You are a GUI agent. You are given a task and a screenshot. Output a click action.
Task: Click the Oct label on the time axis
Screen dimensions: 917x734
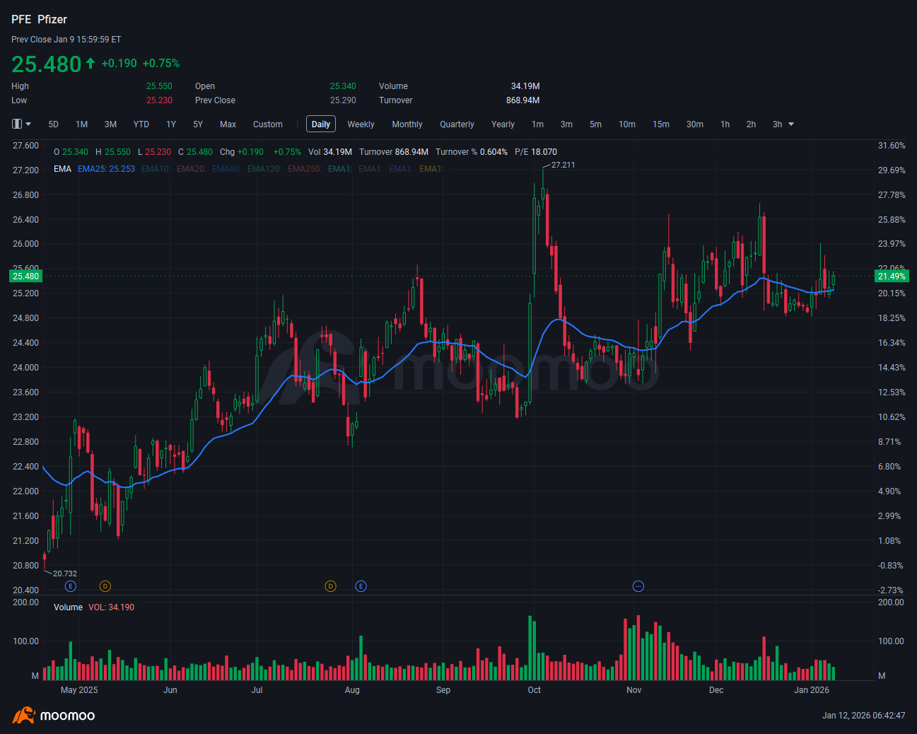(x=534, y=690)
